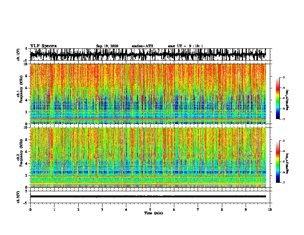304x235 pixels.
Task: Click the ch.2 spectrogram color scale bar
Action: coord(278,162)
